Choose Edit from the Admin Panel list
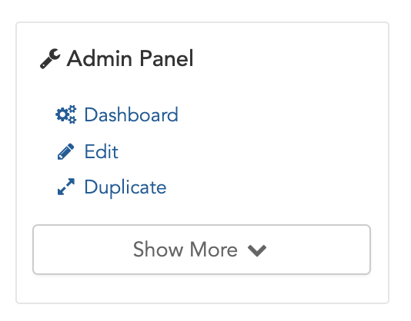 pos(101,151)
